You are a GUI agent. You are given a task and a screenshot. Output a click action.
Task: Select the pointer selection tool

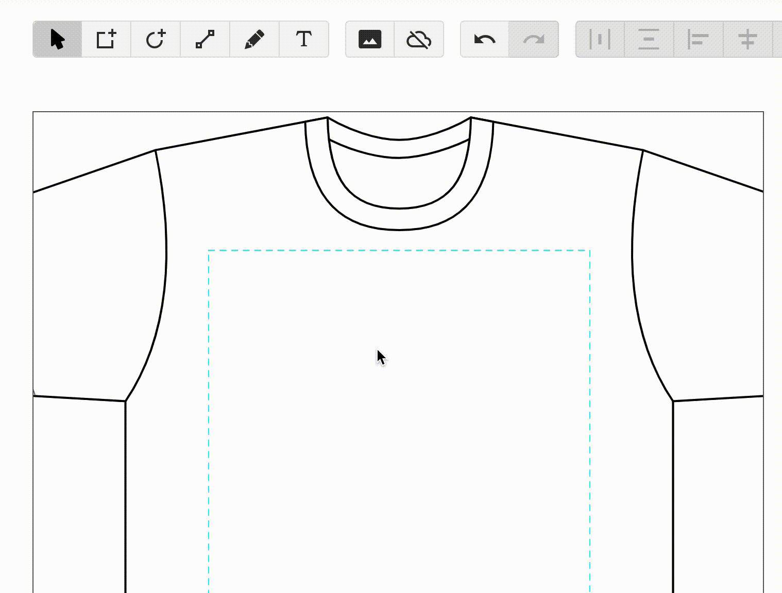pos(57,39)
